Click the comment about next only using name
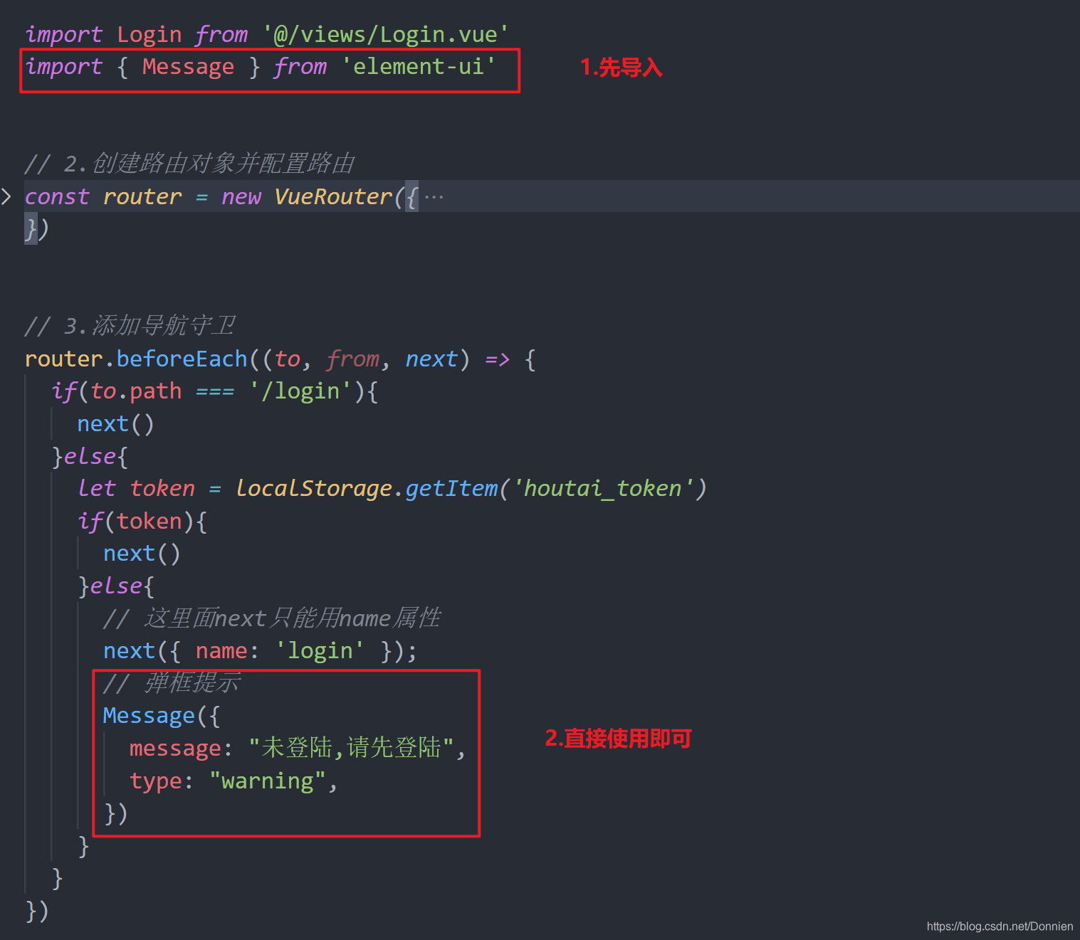The height and width of the screenshot is (940, 1080). pos(272,618)
